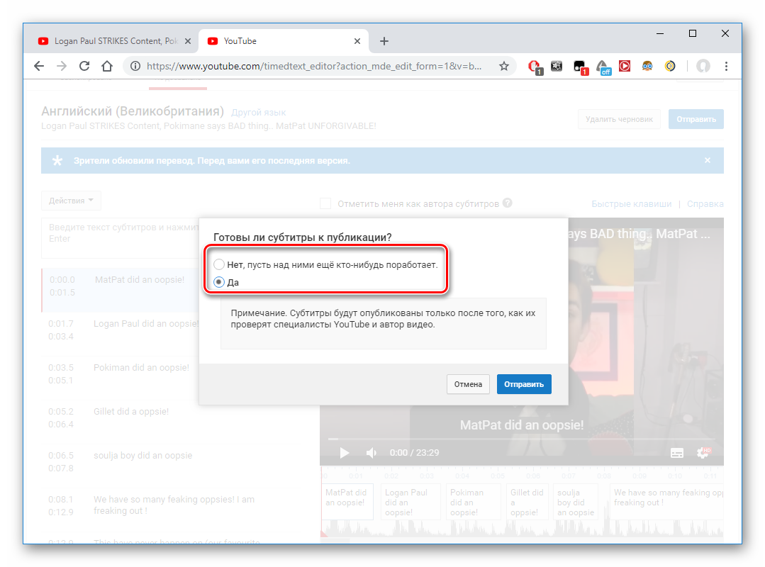Mute the video volume speaker icon

(371, 453)
